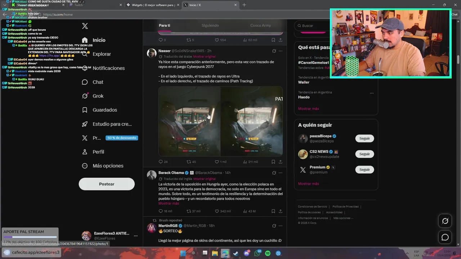This screenshot has width=461, height=259.
Task: Open Spotify from the Windows taskbar
Action: pyautogui.click(x=268, y=254)
